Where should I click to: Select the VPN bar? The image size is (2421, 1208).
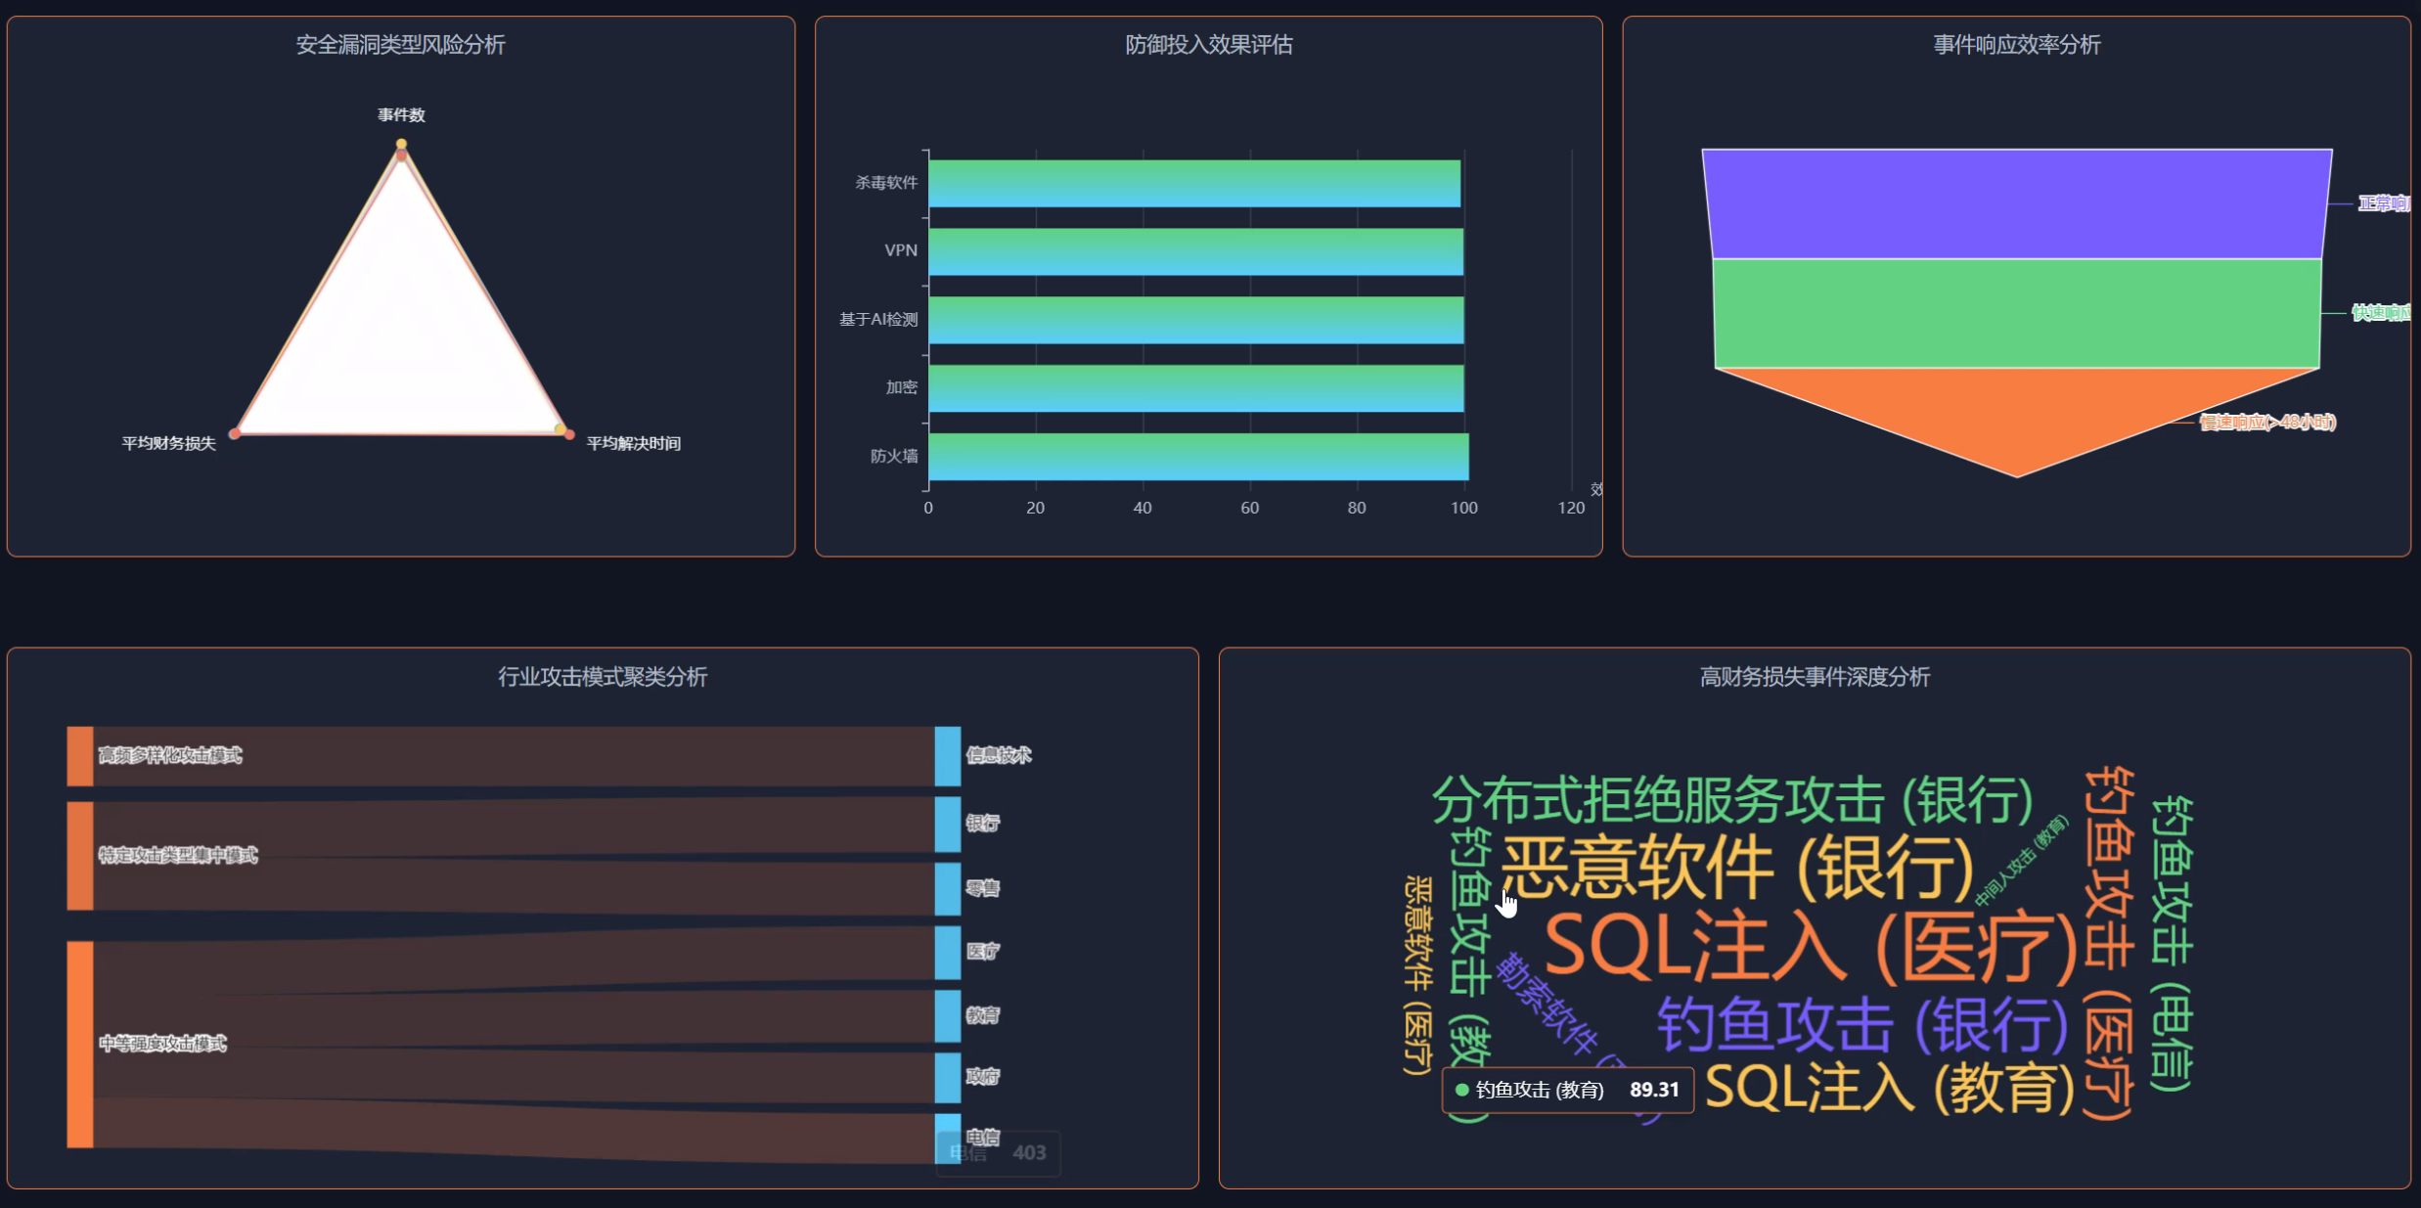click(x=1193, y=249)
